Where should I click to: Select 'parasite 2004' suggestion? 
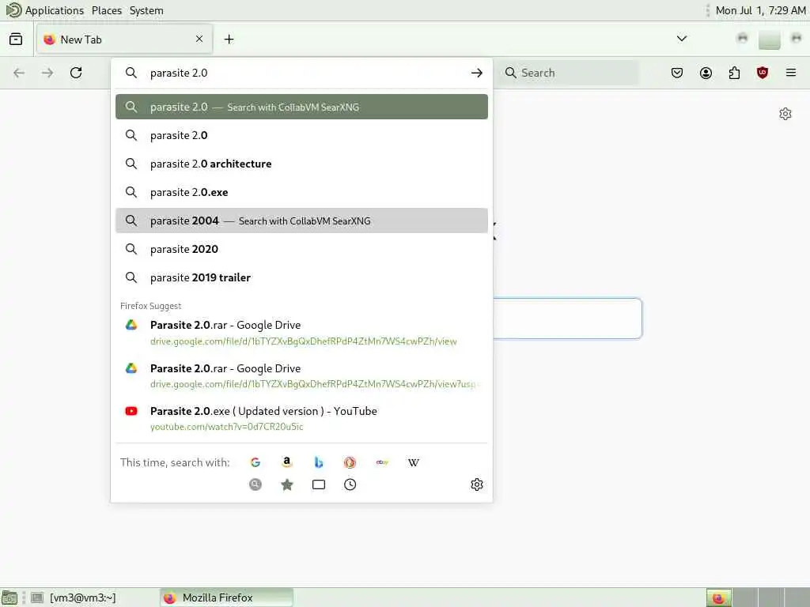click(301, 221)
